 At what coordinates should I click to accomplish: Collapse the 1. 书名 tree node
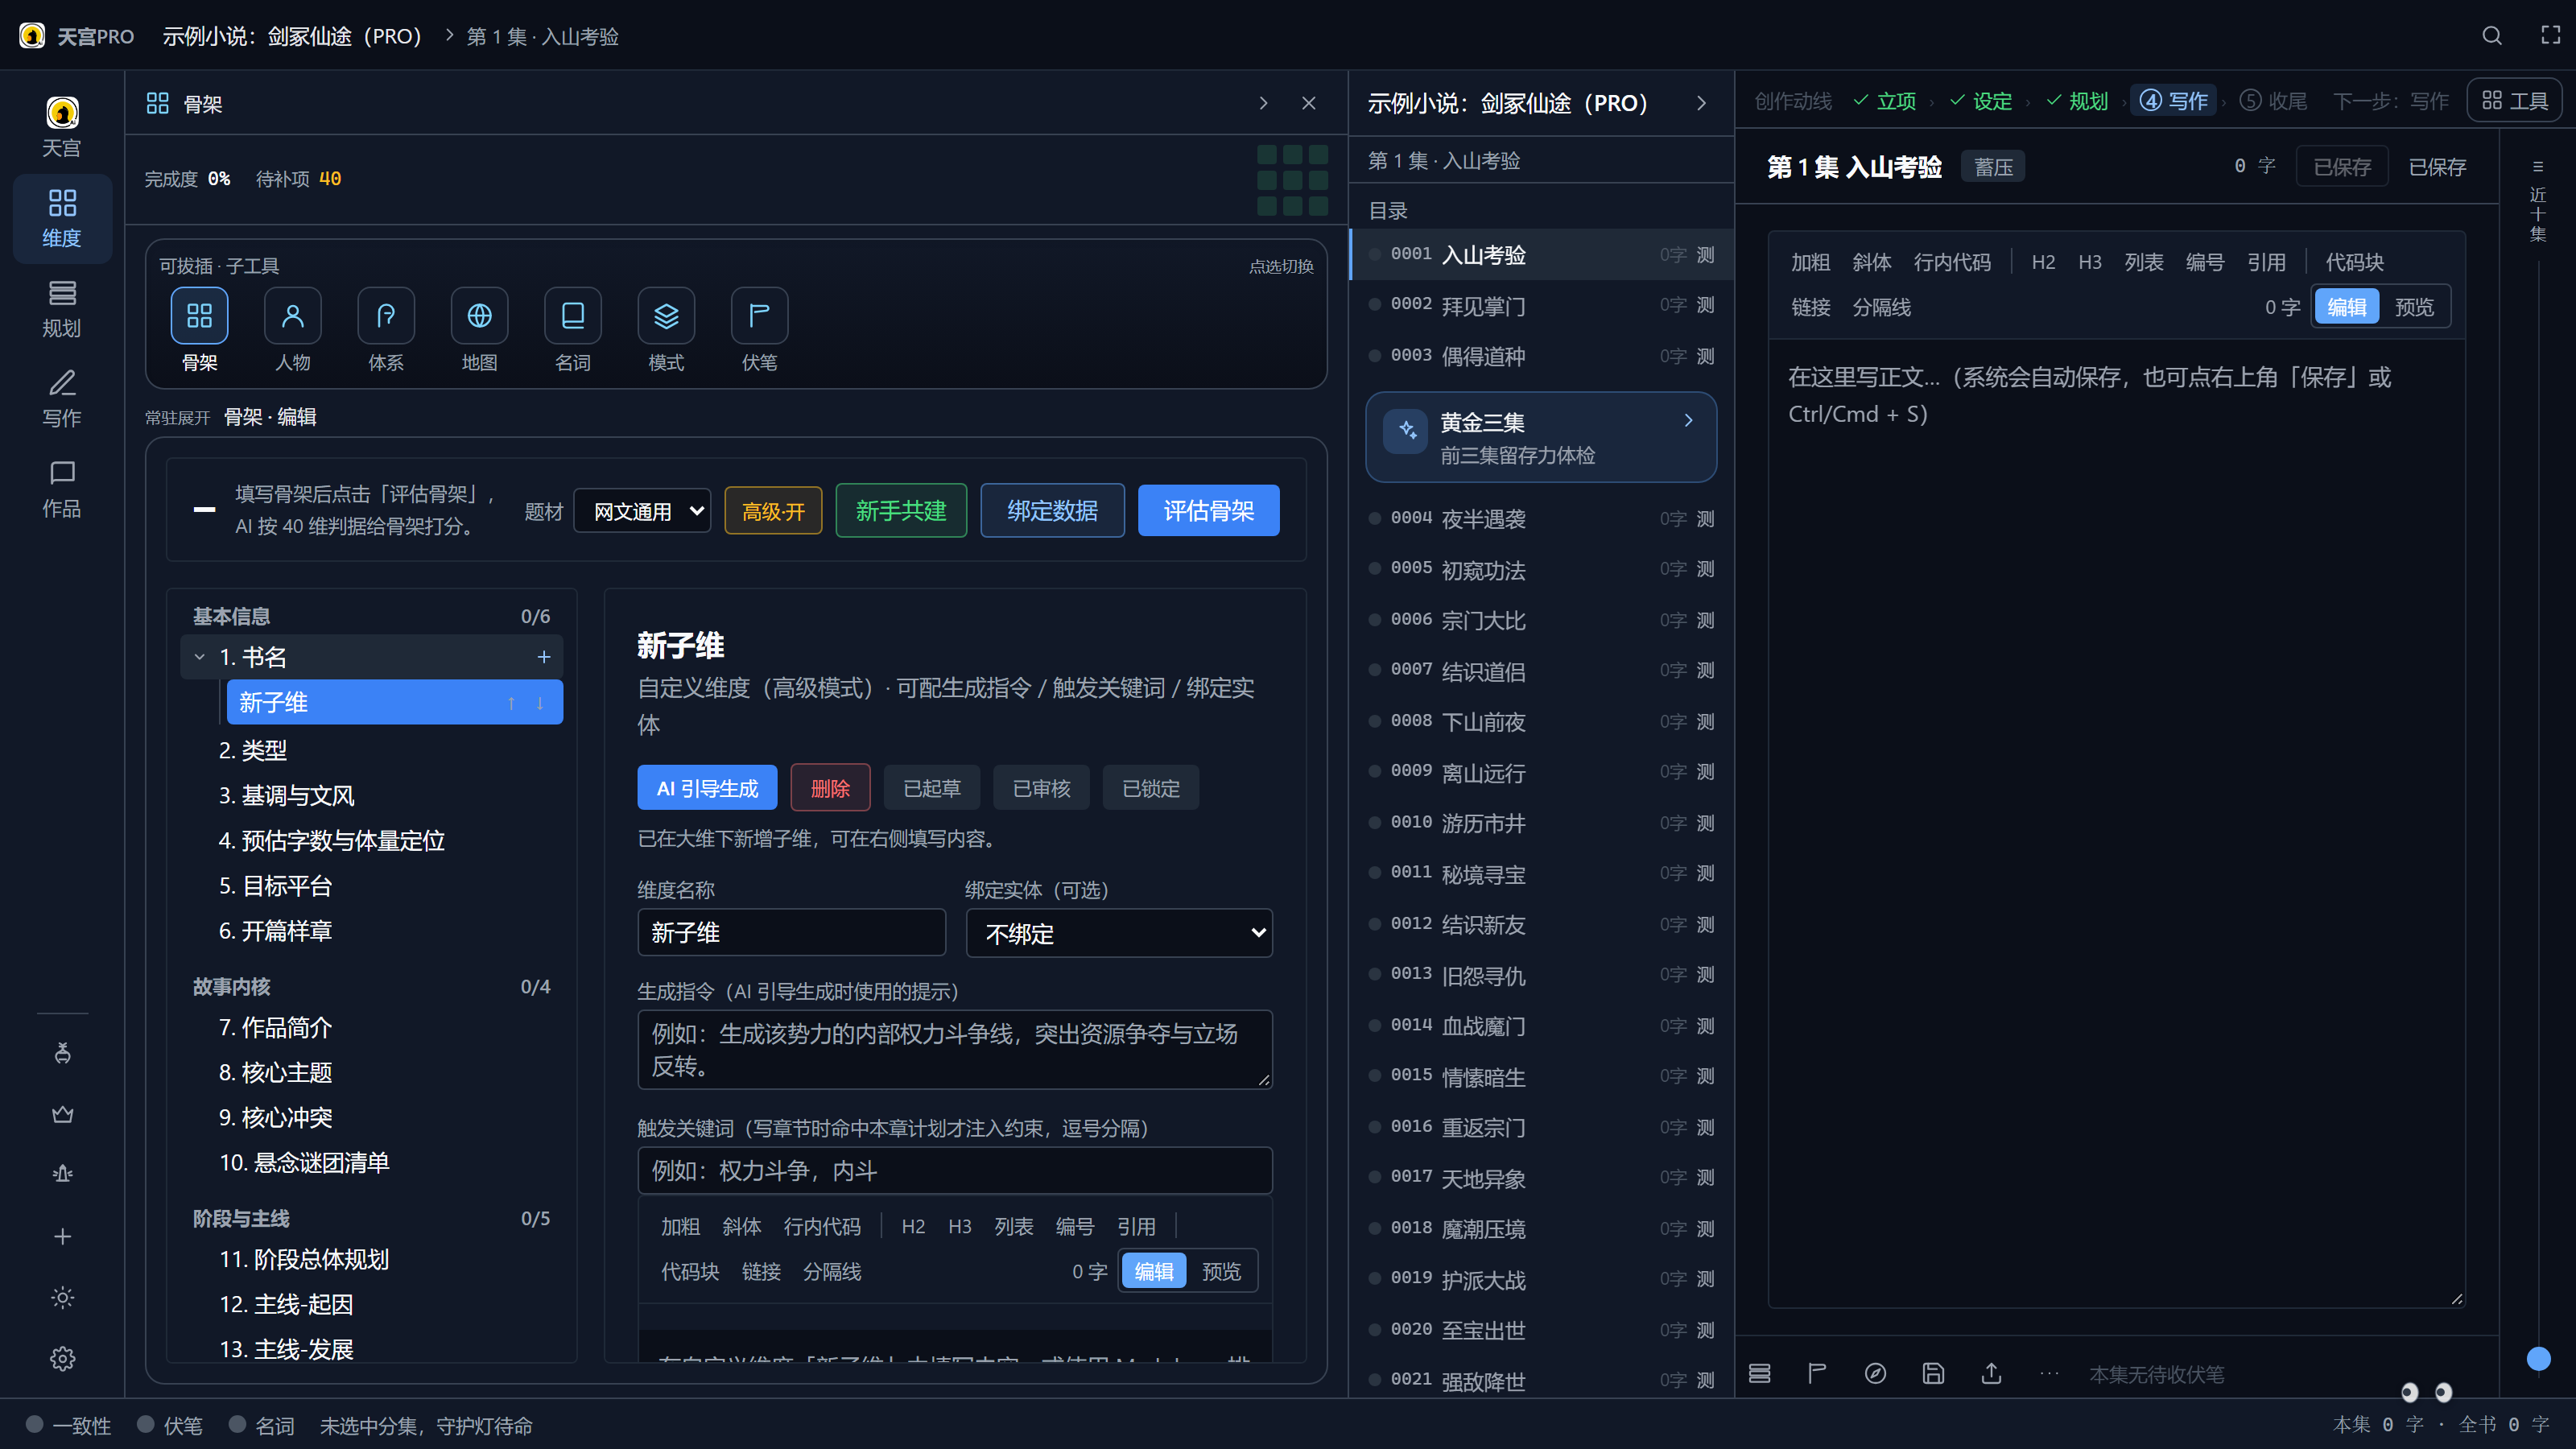(x=199, y=657)
